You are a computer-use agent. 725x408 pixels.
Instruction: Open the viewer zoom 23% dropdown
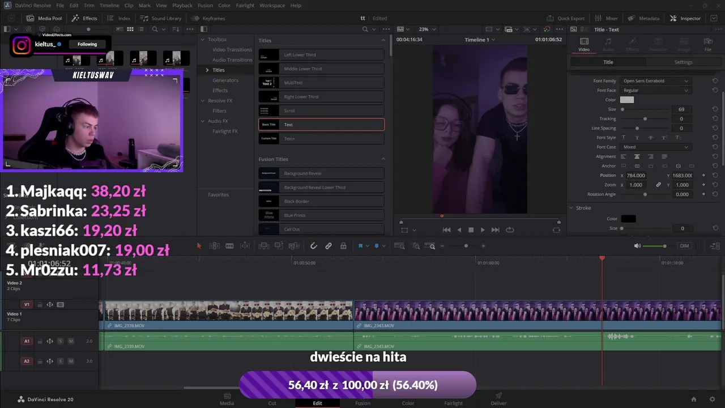pos(427,29)
